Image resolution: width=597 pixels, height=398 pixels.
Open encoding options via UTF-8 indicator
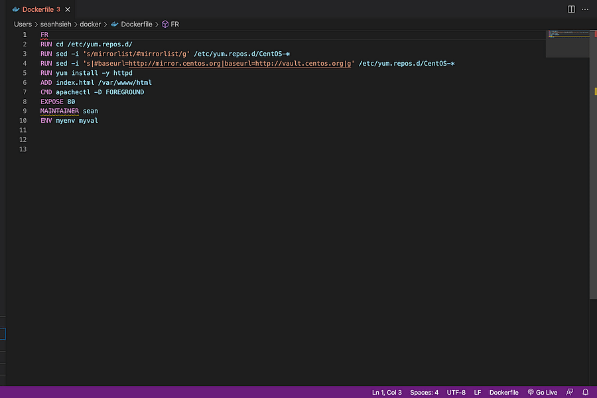click(456, 392)
